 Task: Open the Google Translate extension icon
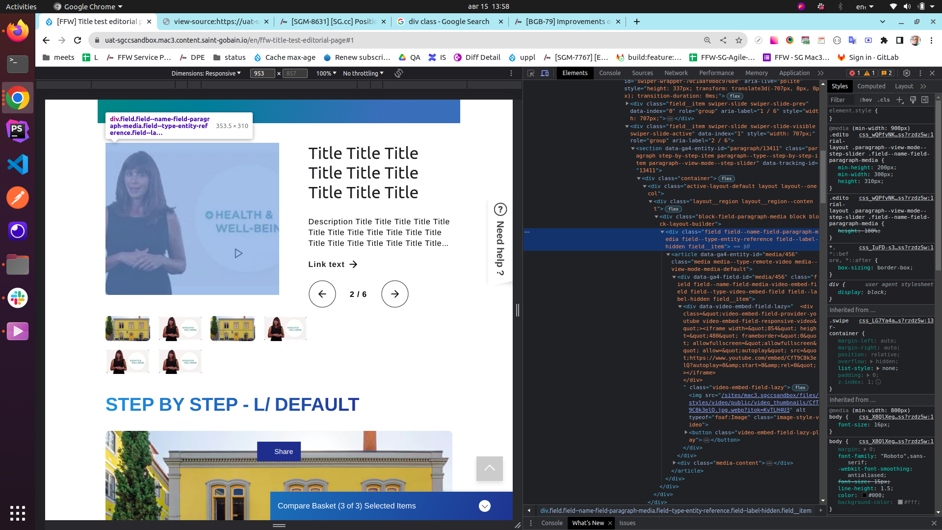coord(853,40)
